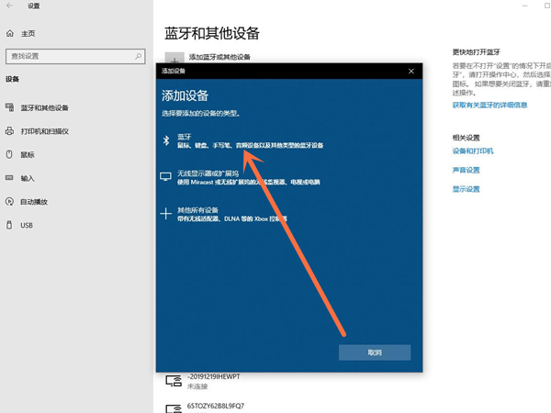Open 蓝牙和其他设备 in the sidebar
This screenshot has width=551, height=413.
coord(44,107)
